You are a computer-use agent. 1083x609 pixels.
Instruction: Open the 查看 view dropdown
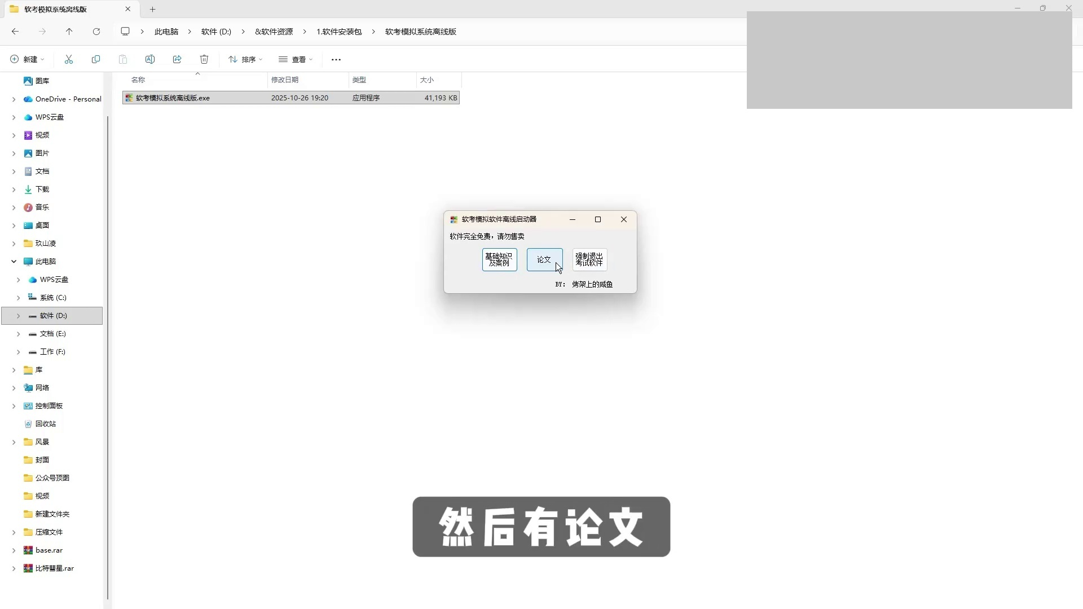pos(296,59)
